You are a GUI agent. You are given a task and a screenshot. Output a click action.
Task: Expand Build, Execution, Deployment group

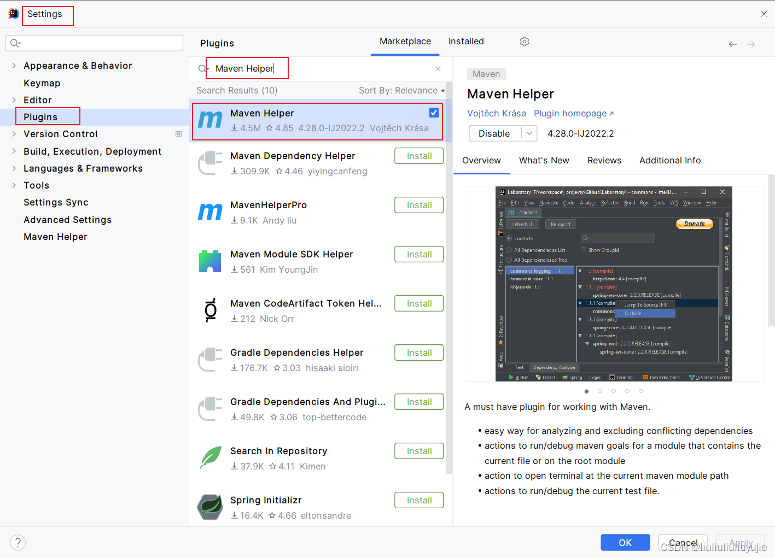(14, 151)
